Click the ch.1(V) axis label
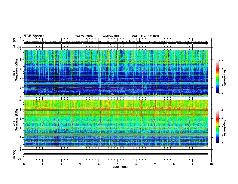The image size is (238, 184). tap(14, 43)
